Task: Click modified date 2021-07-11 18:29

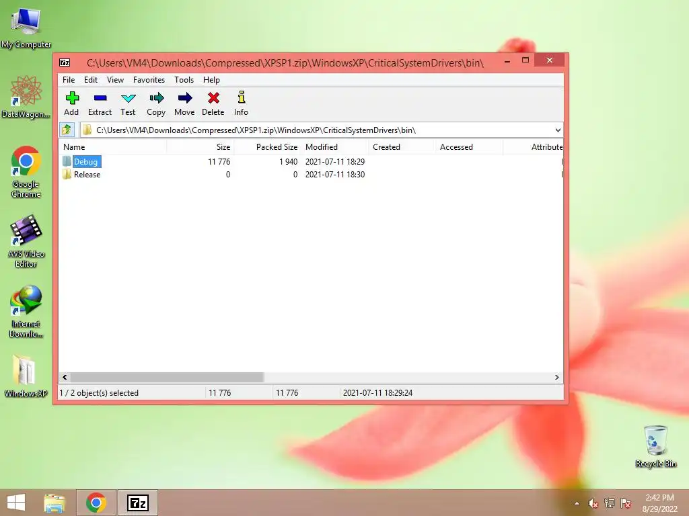Action: click(x=335, y=161)
